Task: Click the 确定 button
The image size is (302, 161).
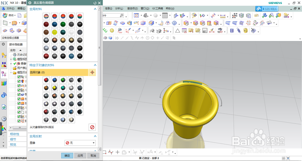Action: click(x=67, y=156)
